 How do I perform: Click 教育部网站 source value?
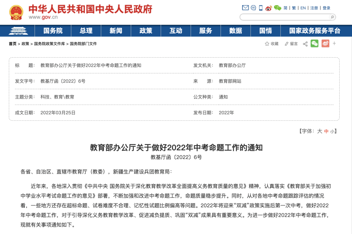pyautogui.click(x=230, y=81)
